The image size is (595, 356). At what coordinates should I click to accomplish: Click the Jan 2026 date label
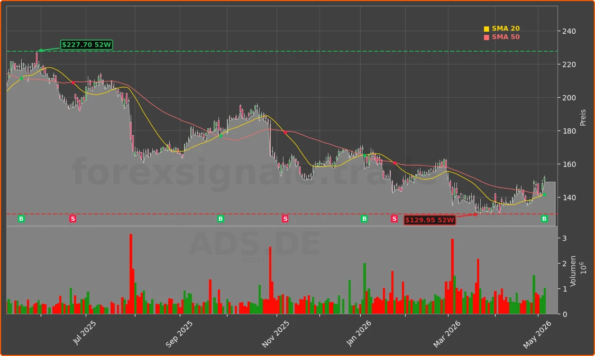pos(359,333)
